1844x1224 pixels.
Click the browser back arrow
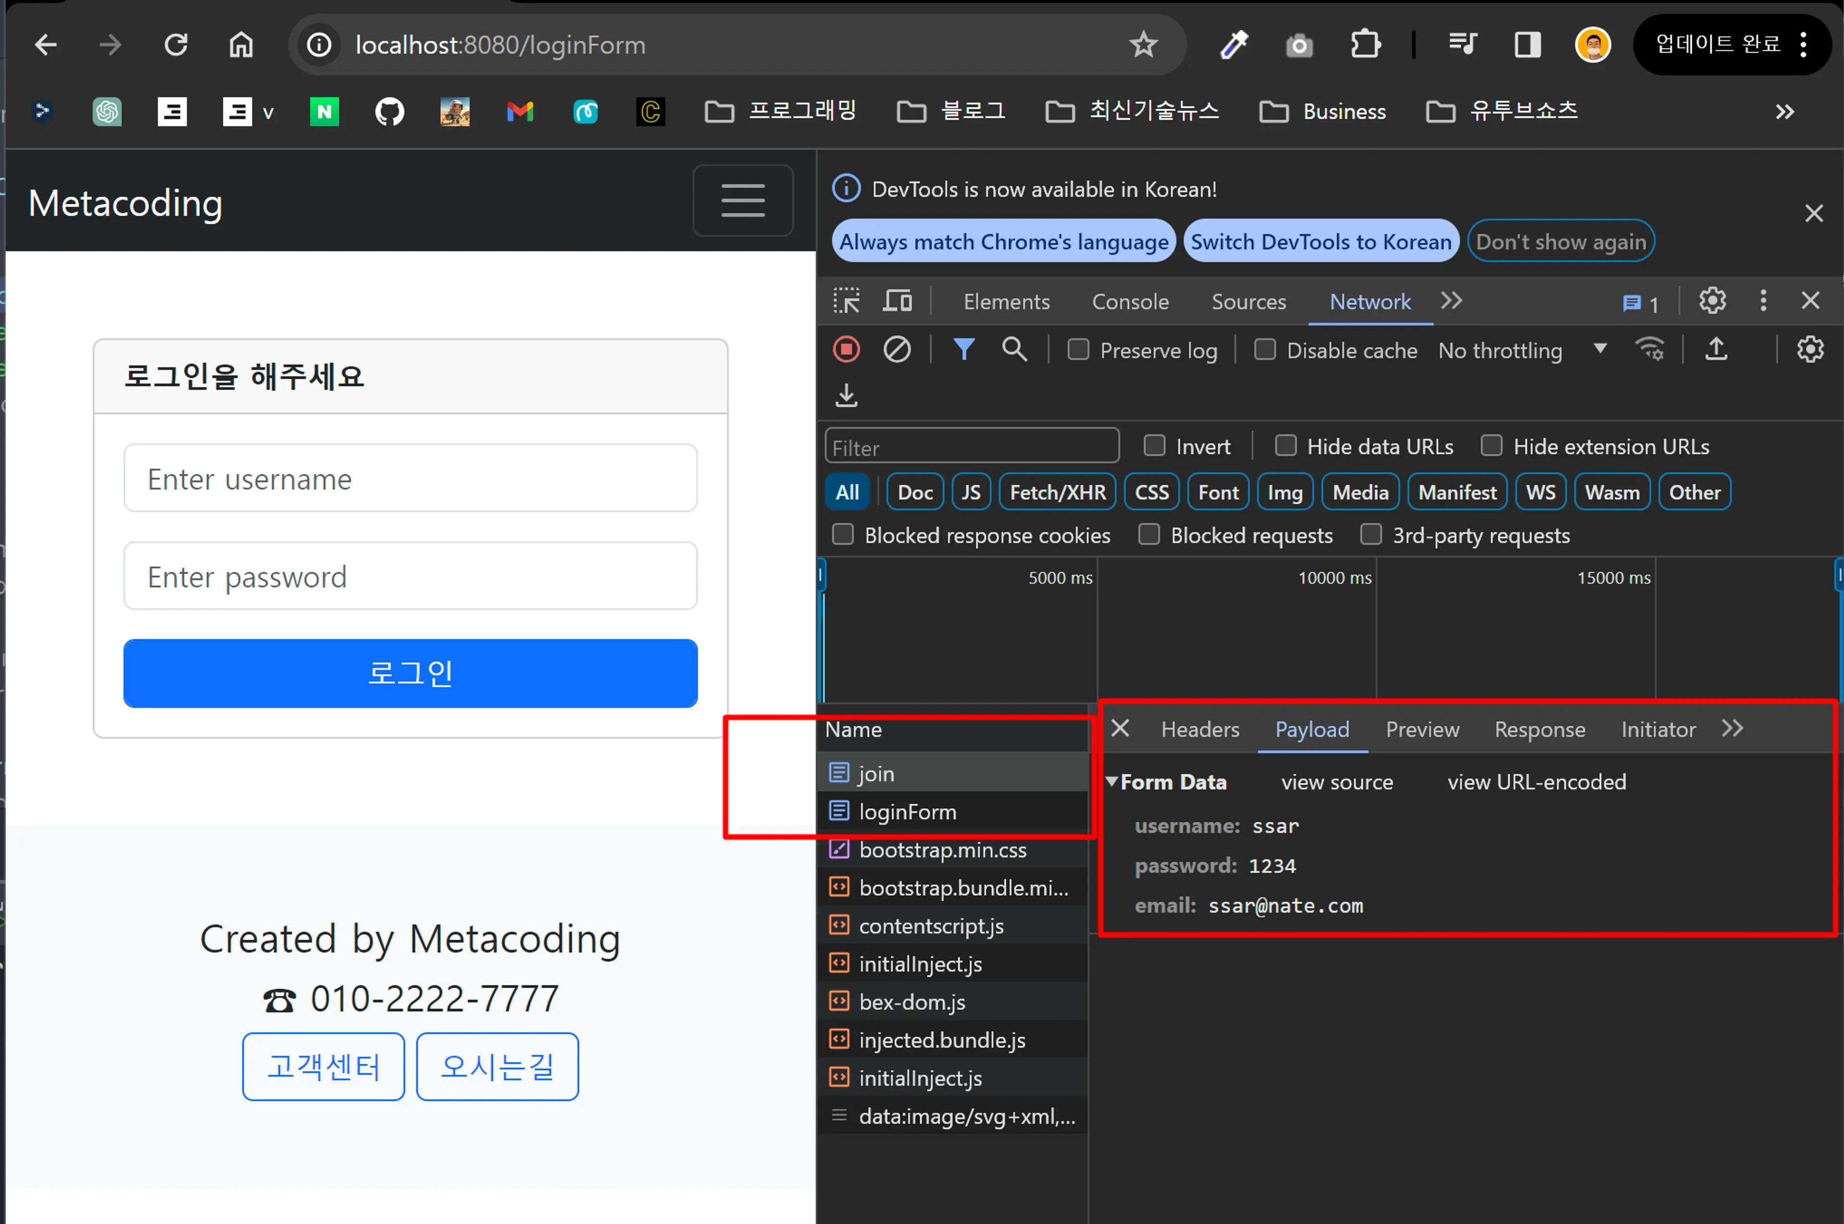[46, 45]
